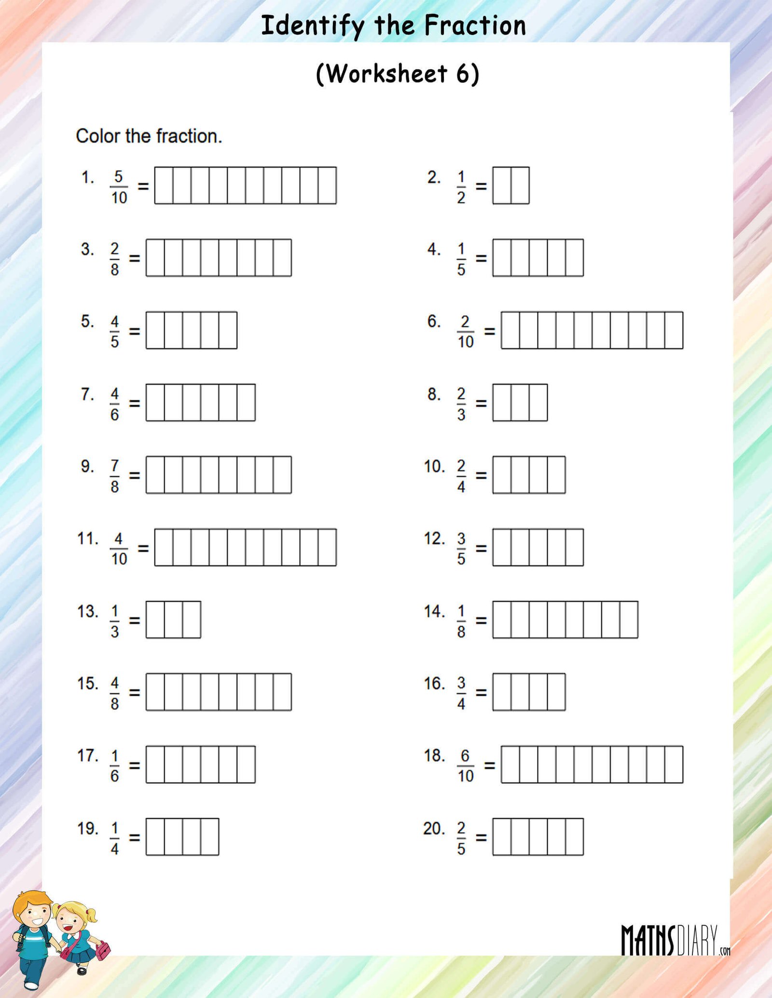The width and height of the screenshot is (772, 998).
Task: Select the Worksheet 6 subtitle
Action: [398, 74]
